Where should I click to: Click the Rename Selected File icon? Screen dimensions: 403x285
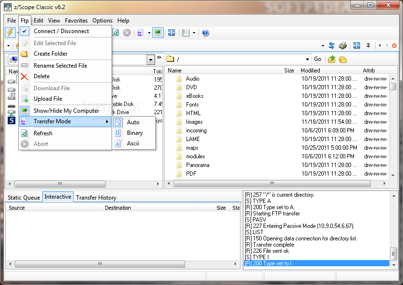(x=25, y=65)
